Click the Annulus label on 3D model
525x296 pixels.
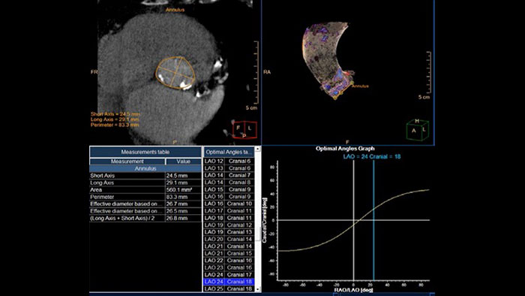pyautogui.click(x=360, y=86)
